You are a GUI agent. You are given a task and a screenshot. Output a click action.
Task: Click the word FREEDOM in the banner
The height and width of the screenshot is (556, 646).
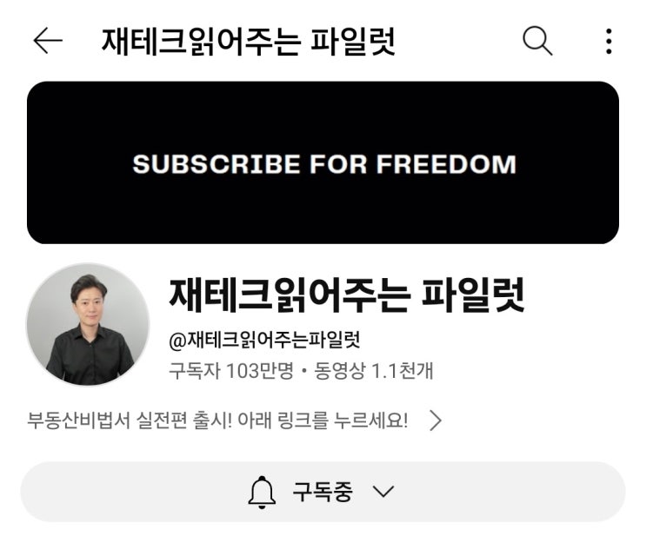click(446, 164)
